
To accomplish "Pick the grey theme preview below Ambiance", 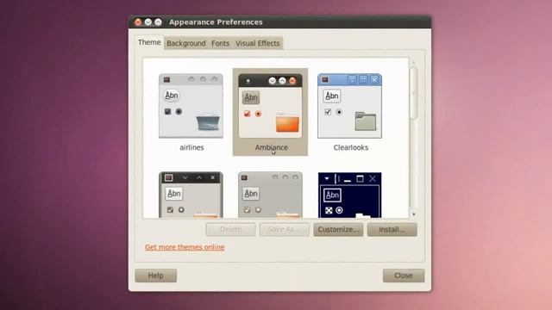I will click(x=270, y=195).
